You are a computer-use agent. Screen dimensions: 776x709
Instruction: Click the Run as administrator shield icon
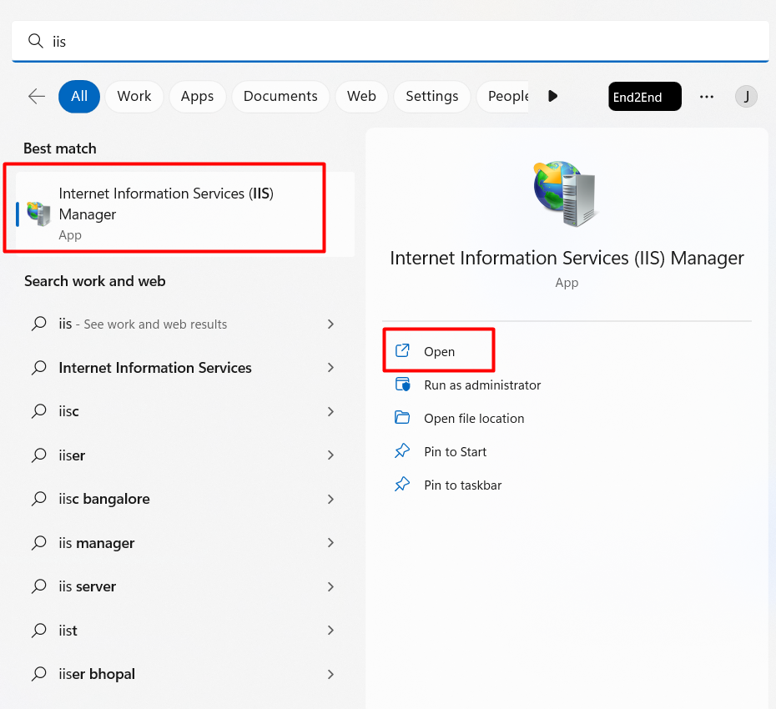click(402, 385)
